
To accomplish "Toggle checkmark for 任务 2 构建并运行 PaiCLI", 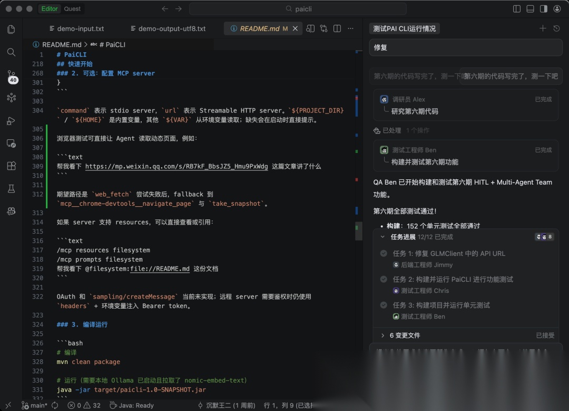I will pos(384,279).
